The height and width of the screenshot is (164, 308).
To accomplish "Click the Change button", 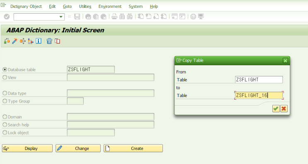I will (78, 148).
